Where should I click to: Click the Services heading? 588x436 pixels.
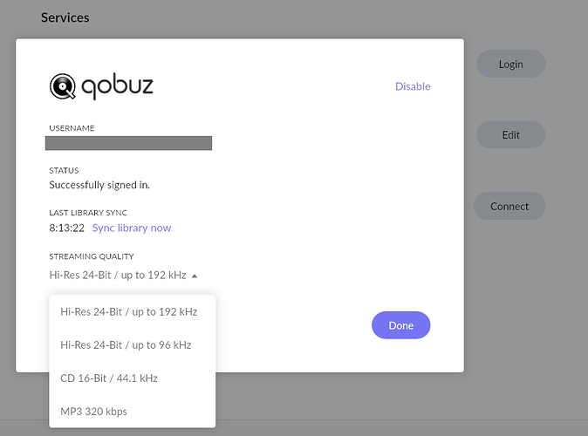coord(65,17)
